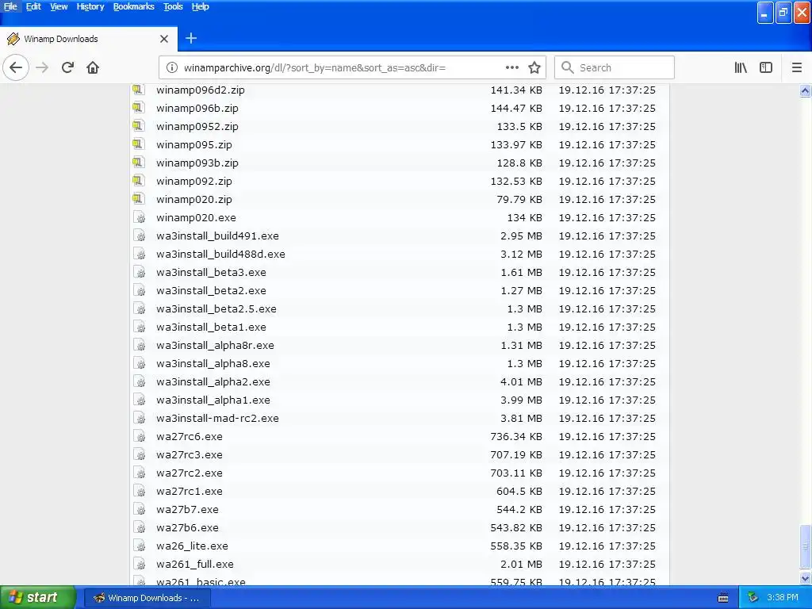Image resolution: width=812 pixels, height=609 pixels.
Task: Download wa3install_alpha8r.exe
Action: pyautogui.click(x=215, y=345)
